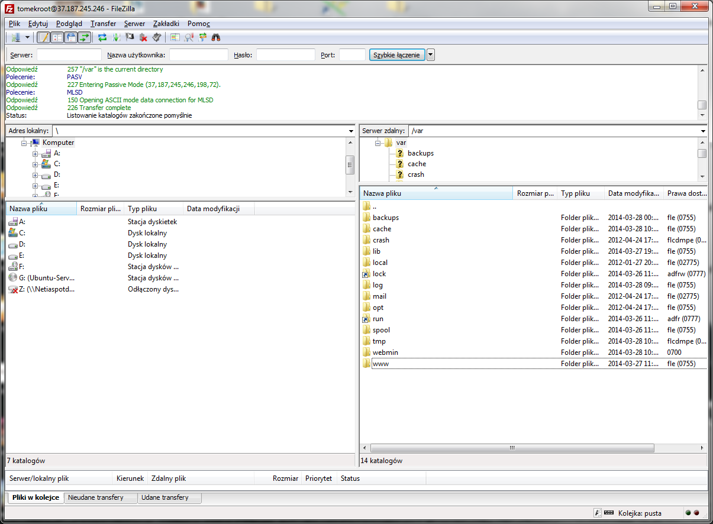Select cache folder in remote tree

(417, 164)
